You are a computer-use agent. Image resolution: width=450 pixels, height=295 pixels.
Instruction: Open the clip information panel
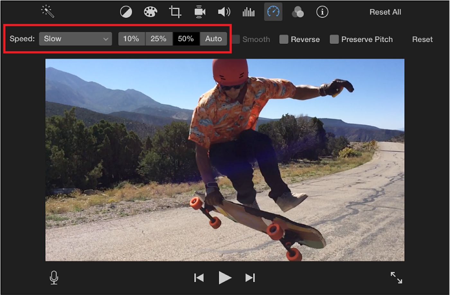point(322,12)
